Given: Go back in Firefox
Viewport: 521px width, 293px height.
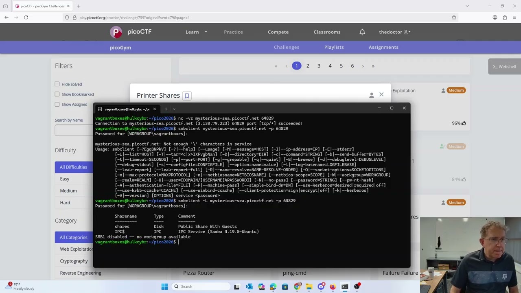Looking at the screenshot, I should pyautogui.click(x=7, y=17).
